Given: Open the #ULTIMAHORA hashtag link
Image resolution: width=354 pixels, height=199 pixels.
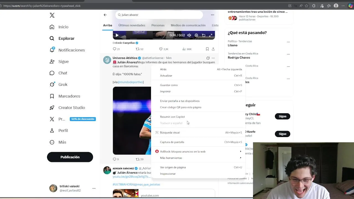Looking at the screenshot, I should [x=123, y=184].
